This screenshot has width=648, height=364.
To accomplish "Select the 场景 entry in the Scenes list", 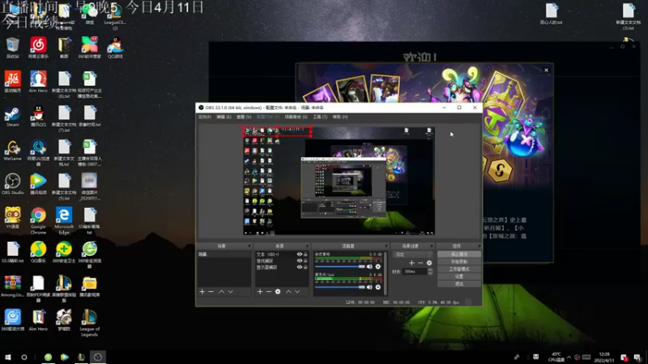I will point(224,254).
